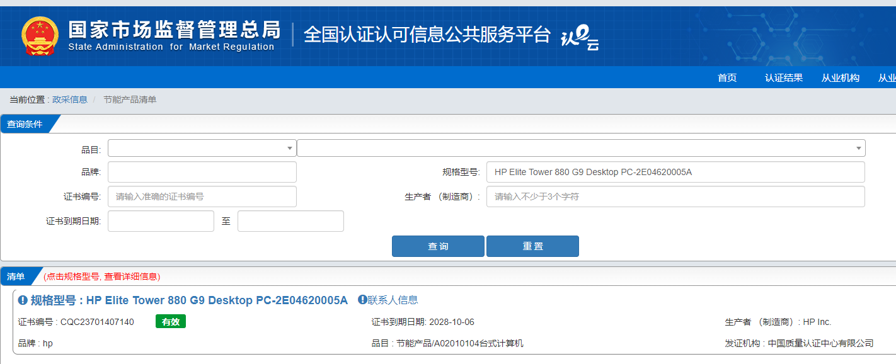Open the second wide 品目 dropdown
The image size is (896, 364).
pyautogui.click(x=581, y=148)
